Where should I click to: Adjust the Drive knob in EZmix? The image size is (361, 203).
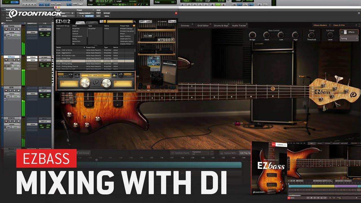coord(85,83)
